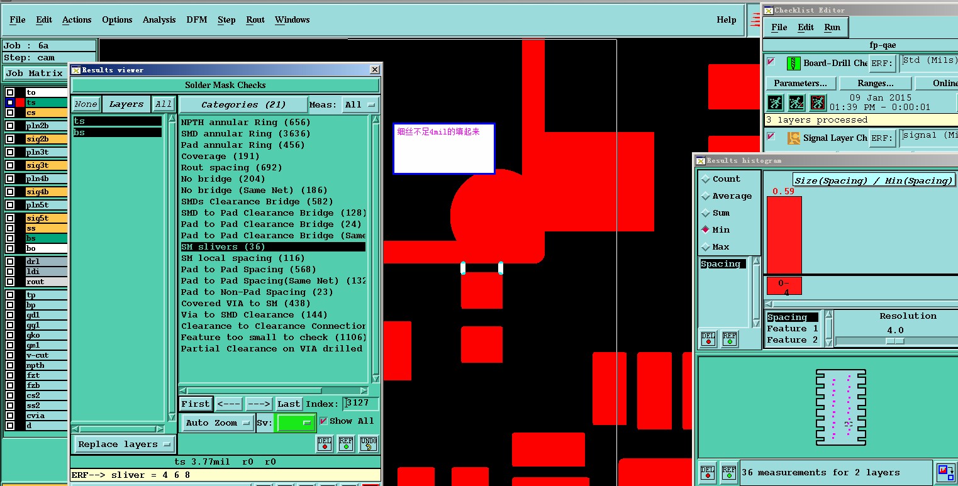Open the Actions menu

pyautogui.click(x=77, y=19)
